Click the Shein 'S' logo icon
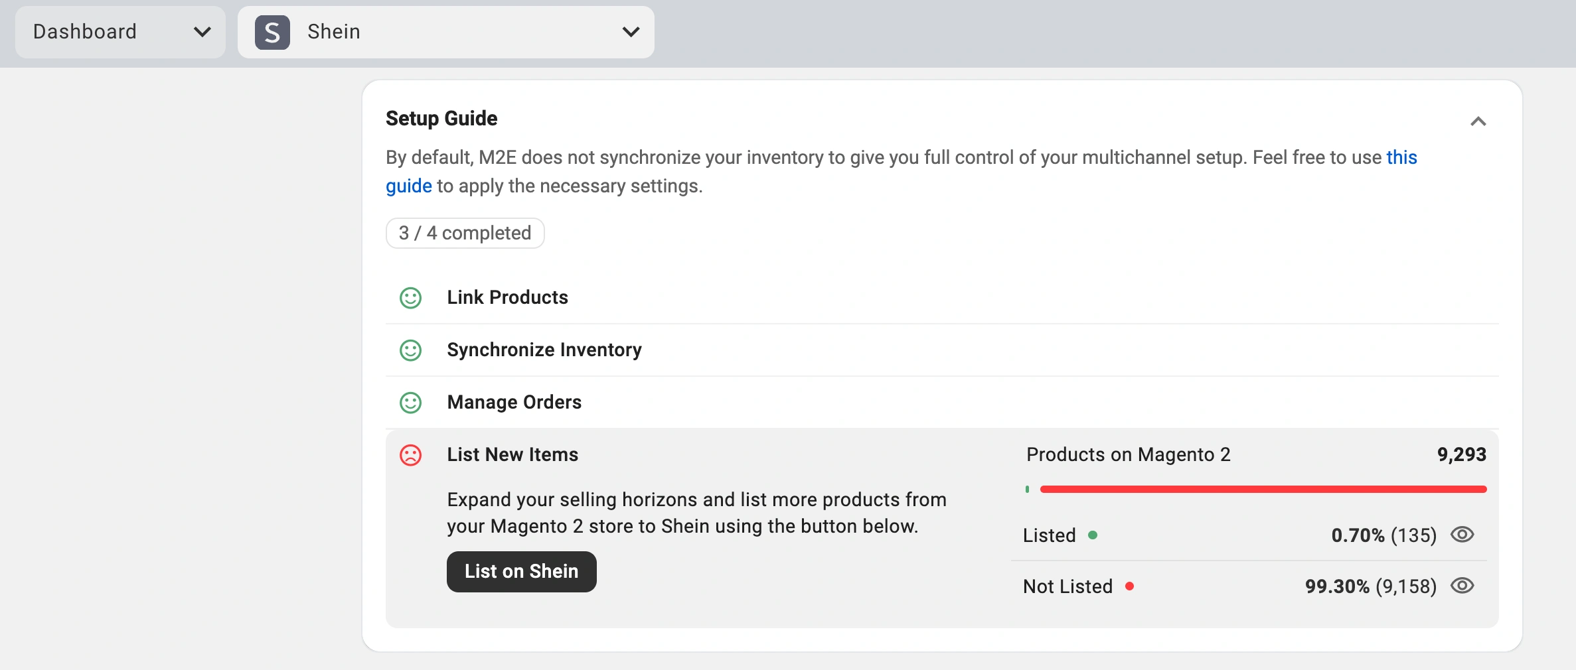Image resolution: width=1576 pixels, height=670 pixels. (x=272, y=33)
